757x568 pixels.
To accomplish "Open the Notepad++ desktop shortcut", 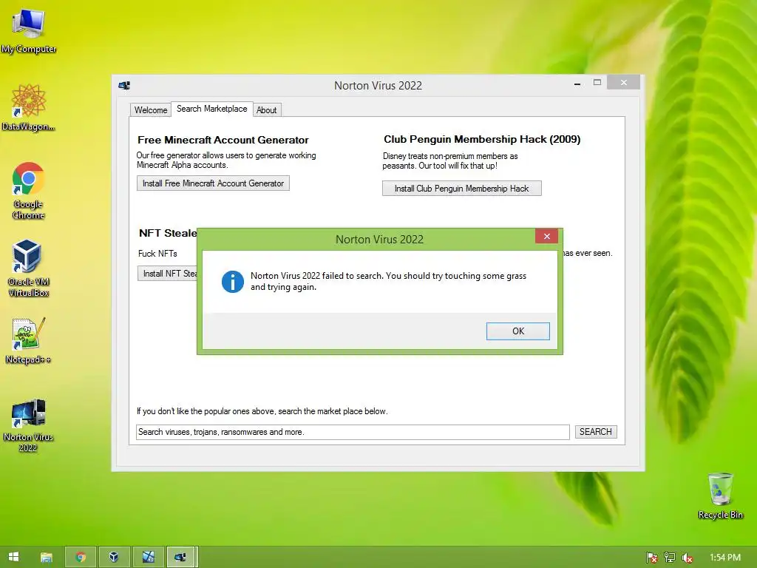I will point(29,340).
